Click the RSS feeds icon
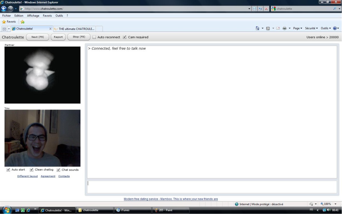 point(268,28)
